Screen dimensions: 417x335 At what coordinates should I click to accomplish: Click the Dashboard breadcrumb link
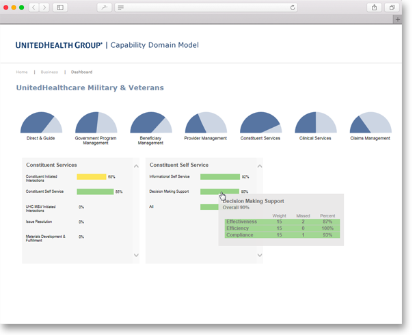coord(81,72)
